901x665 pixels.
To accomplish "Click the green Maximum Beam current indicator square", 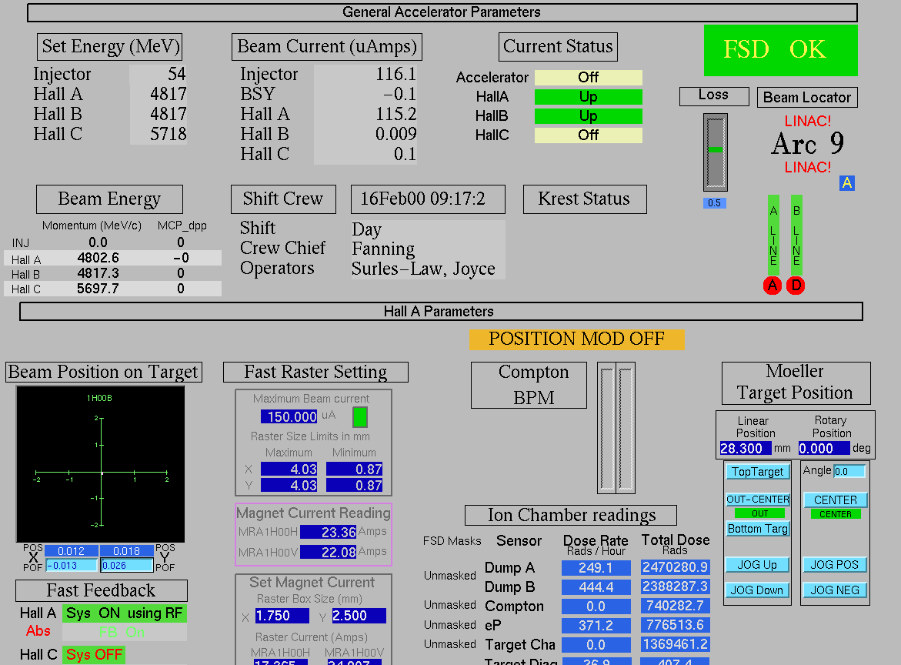I will (x=359, y=417).
